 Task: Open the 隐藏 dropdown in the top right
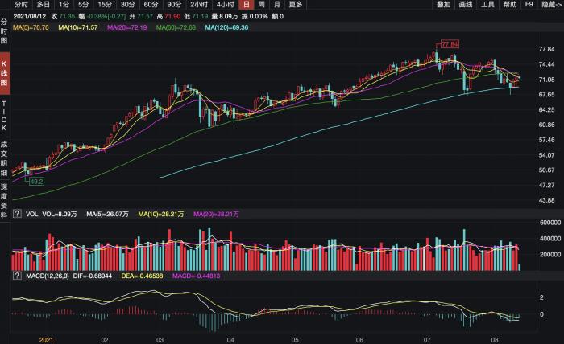(551, 5)
